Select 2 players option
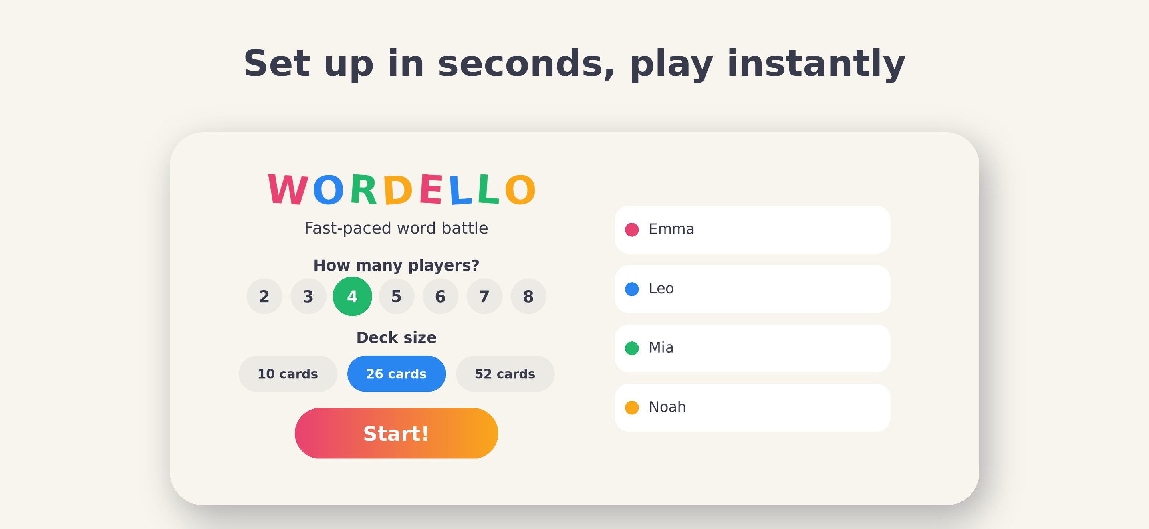 (264, 296)
